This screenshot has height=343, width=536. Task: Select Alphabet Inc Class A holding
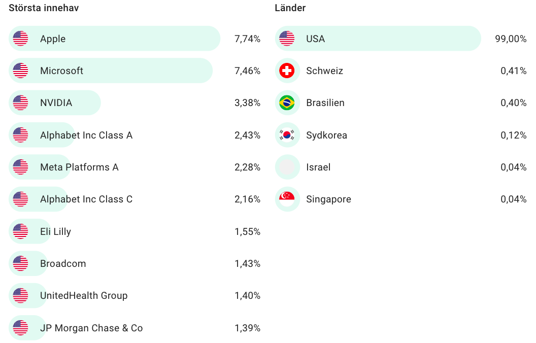86,135
